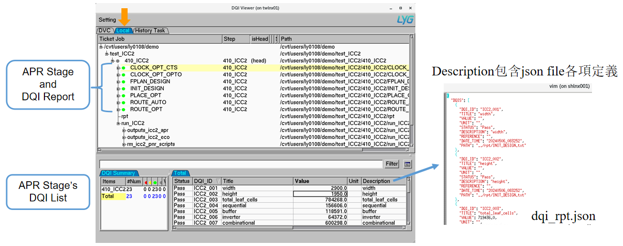
Task: Click green status dot of ROUTE_AUTO
Action: tap(123, 102)
